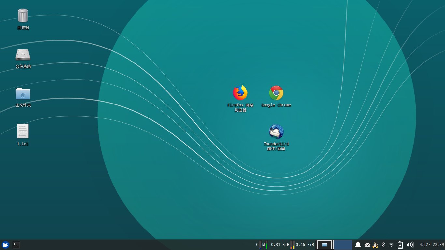
Task: Click the 0.46 KiB network speed text
Action: pyautogui.click(x=305, y=245)
